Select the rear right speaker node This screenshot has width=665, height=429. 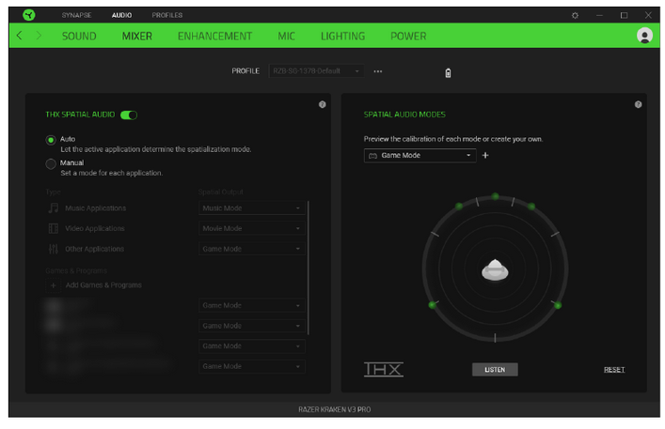point(558,305)
